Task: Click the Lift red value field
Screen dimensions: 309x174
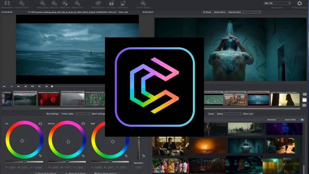Action: coord(12,167)
